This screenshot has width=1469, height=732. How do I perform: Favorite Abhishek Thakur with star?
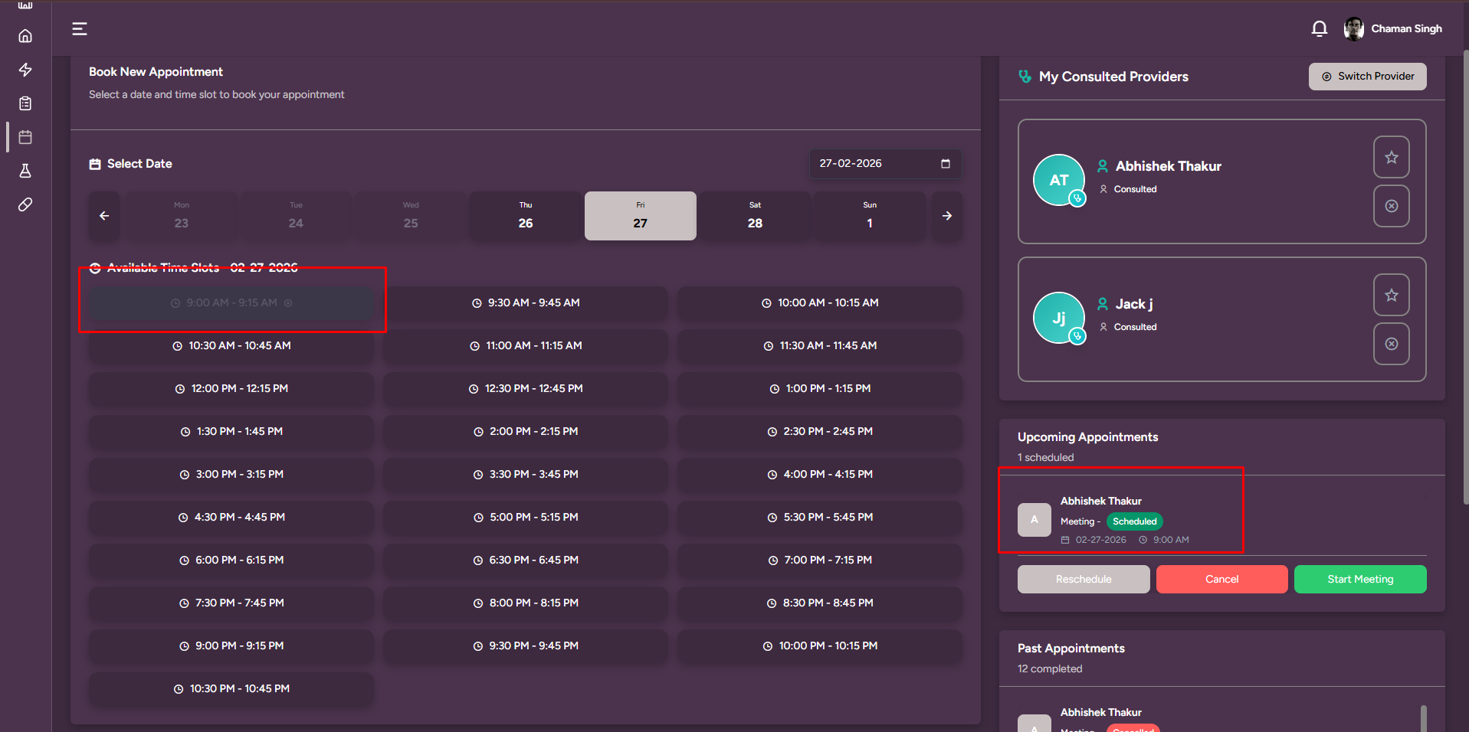(1391, 157)
